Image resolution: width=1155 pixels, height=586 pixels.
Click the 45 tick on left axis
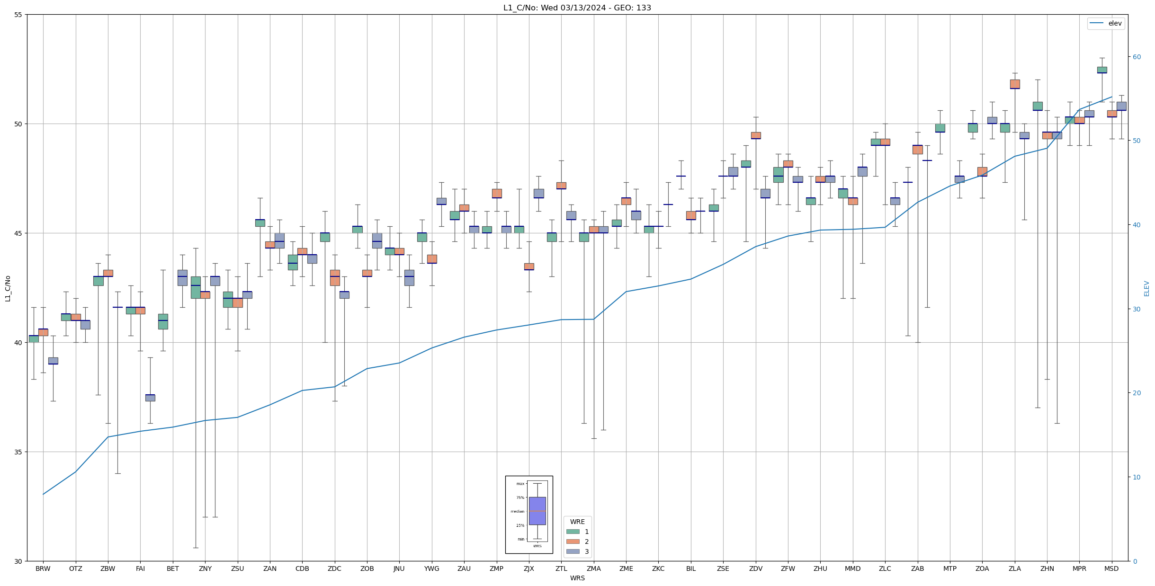click(18, 233)
